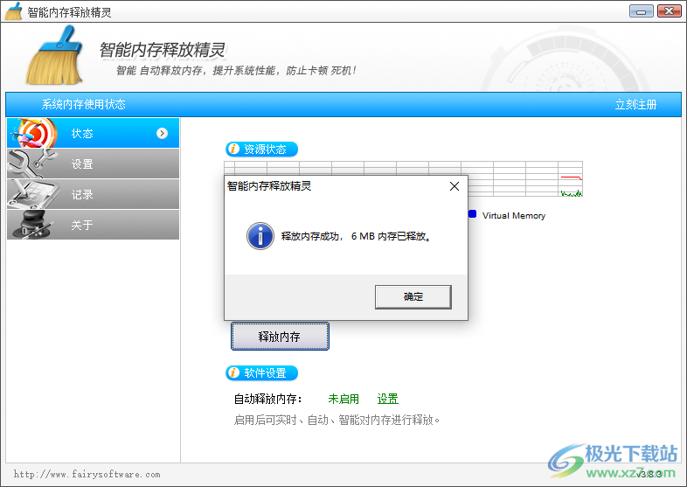The height and width of the screenshot is (487, 687).
Task: Click the 未启用 auto-release status text
Action: [343, 399]
